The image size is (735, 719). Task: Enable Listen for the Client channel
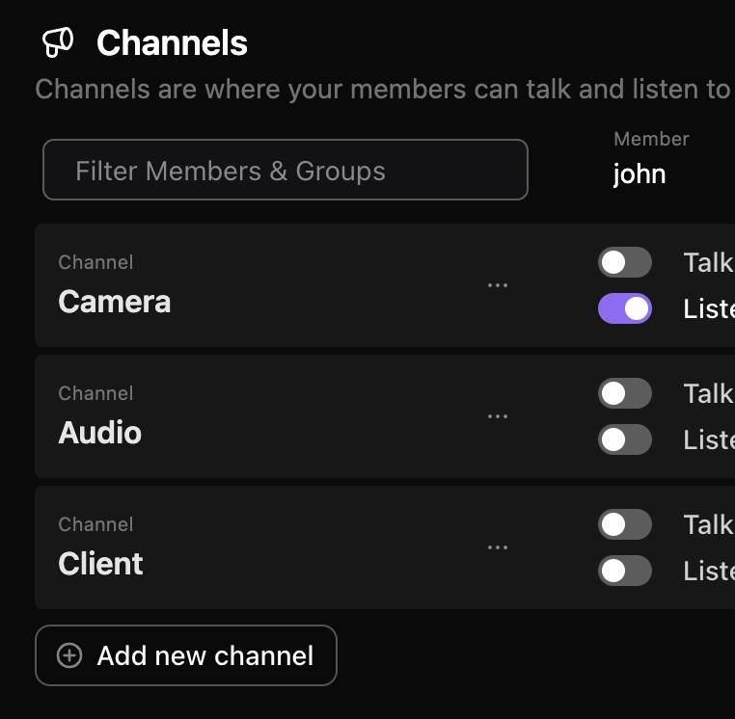pos(624,571)
